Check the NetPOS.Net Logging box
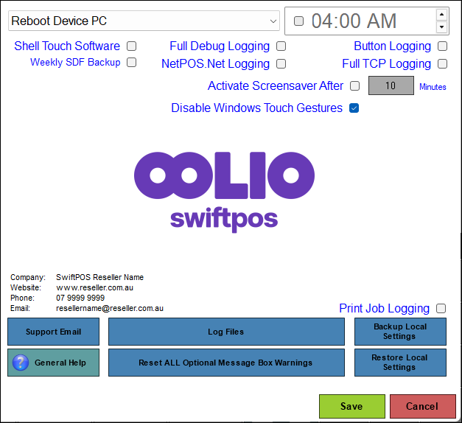The image size is (462, 423). (x=281, y=63)
